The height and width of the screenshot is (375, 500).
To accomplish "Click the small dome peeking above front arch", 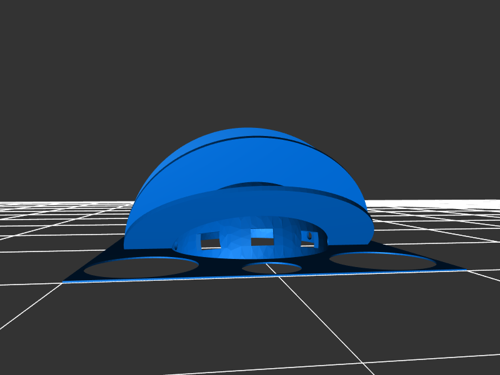I will pyautogui.click(x=250, y=185).
